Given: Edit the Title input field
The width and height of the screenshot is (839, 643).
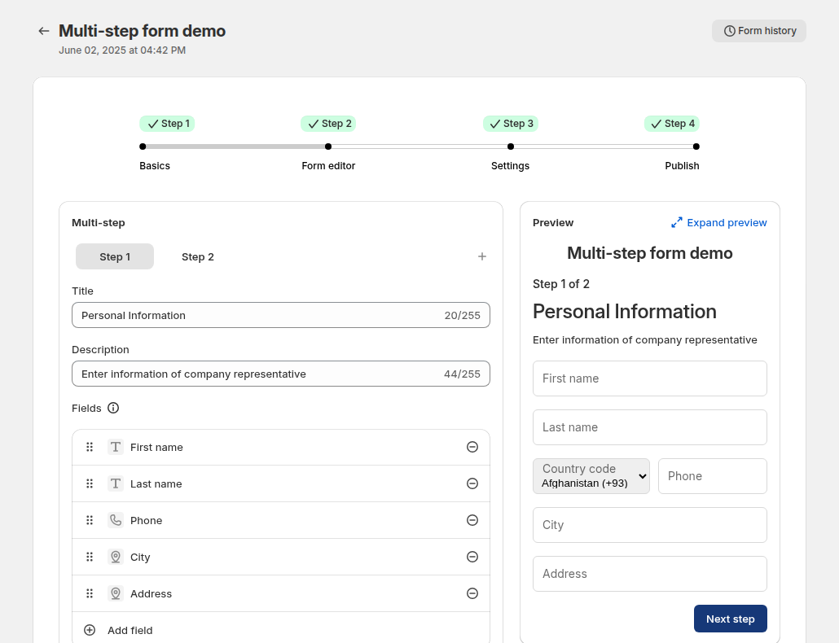Looking at the screenshot, I should [x=281, y=315].
